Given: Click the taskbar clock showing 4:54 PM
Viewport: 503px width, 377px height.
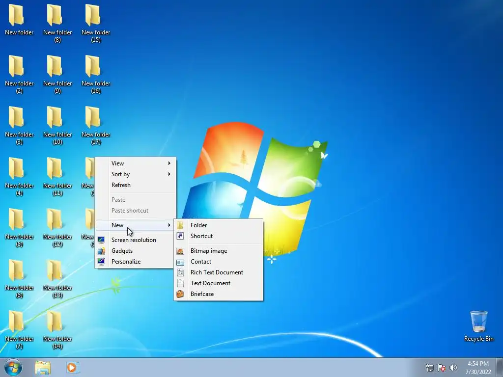Looking at the screenshot, I should click(478, 368).
